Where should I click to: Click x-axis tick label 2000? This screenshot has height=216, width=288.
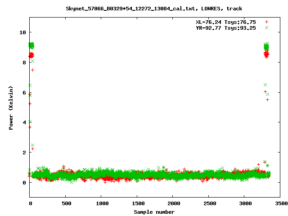(174, 203)
